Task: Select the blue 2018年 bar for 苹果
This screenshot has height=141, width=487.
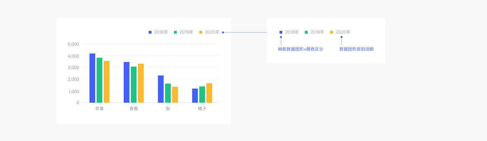Action: pyautogui.click(x=92, y=78)
